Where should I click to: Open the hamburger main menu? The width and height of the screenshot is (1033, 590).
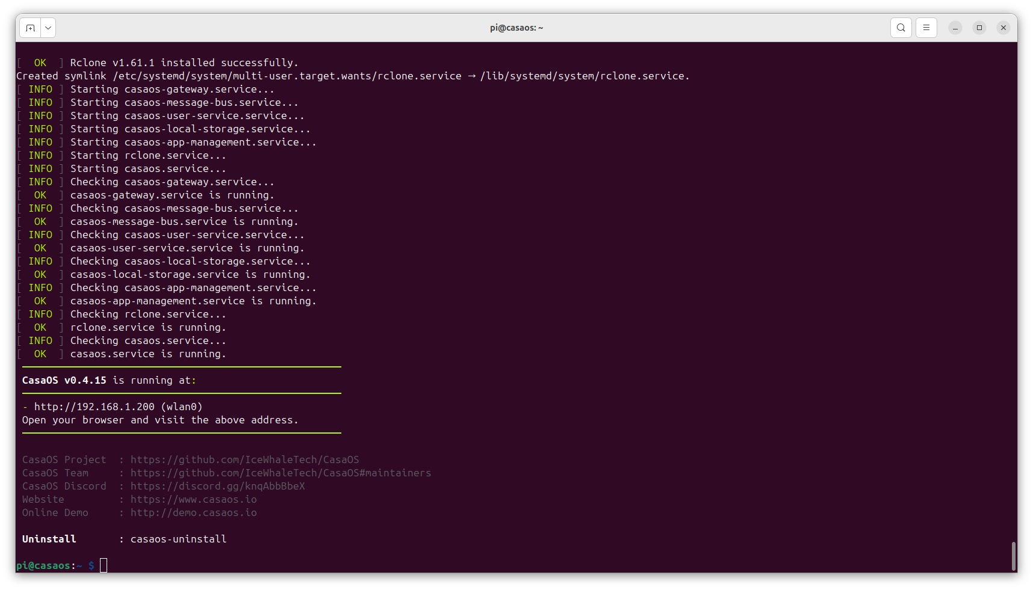pos(926,28)
